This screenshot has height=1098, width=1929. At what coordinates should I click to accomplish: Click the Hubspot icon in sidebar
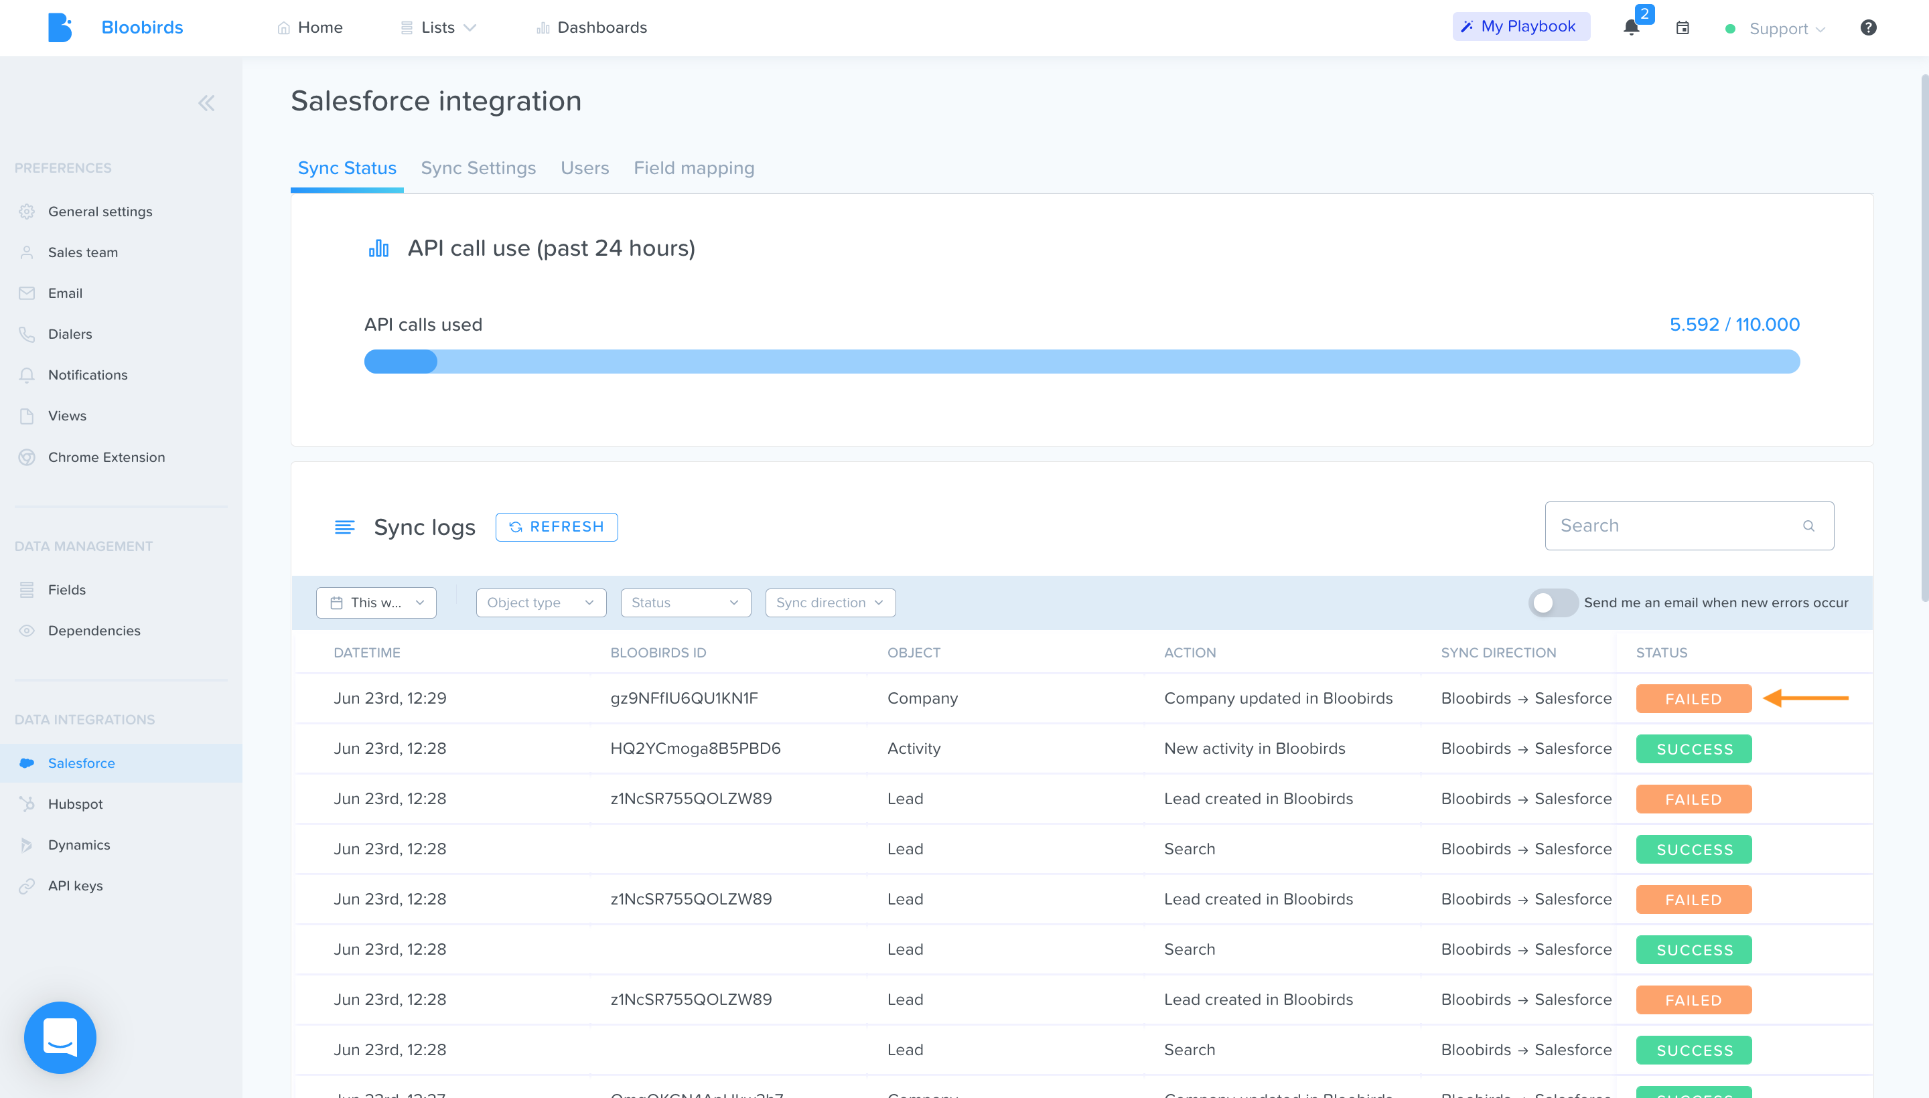(x=27, y=804)
